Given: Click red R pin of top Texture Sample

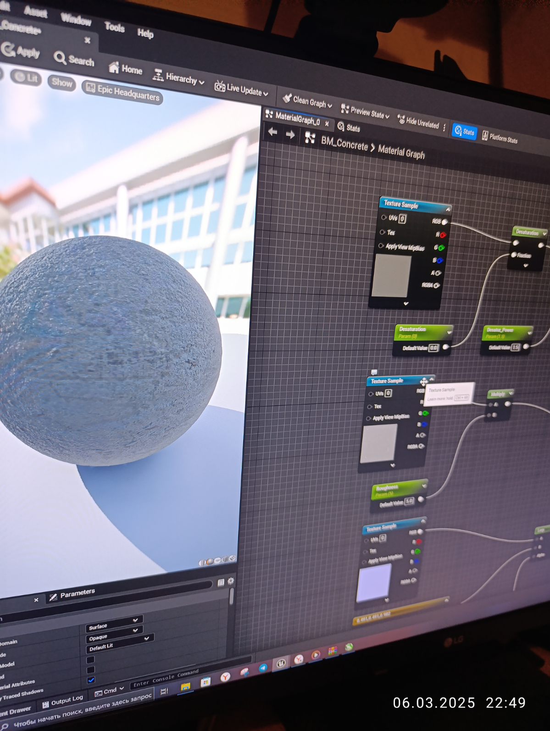Looking at the screenshot, I should point(442,235).
